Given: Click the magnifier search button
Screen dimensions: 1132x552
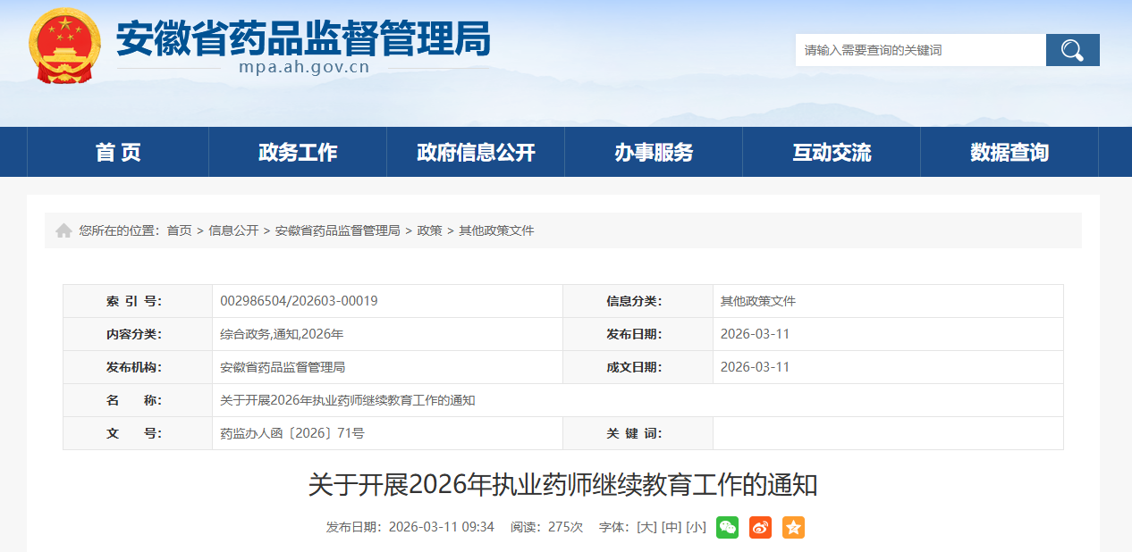Looking at the screenshot, I should 1072,50.
